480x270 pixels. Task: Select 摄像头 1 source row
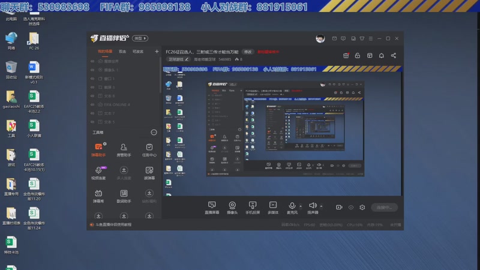pos(124,70)
